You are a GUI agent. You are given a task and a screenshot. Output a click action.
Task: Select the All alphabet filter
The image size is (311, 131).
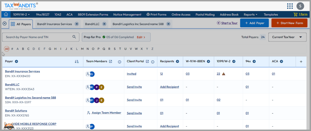pos(7,49)
